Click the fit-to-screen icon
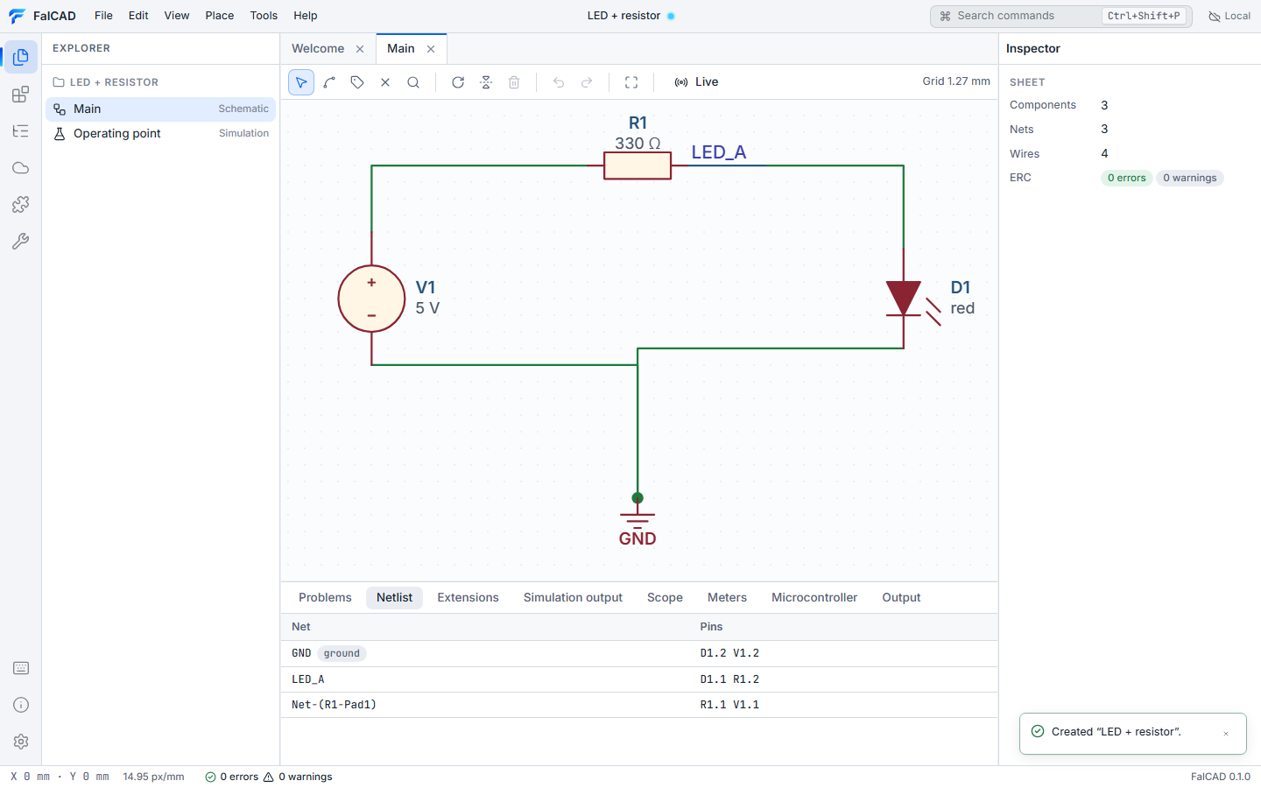1261x788 pixels. [x=631, y=82]
